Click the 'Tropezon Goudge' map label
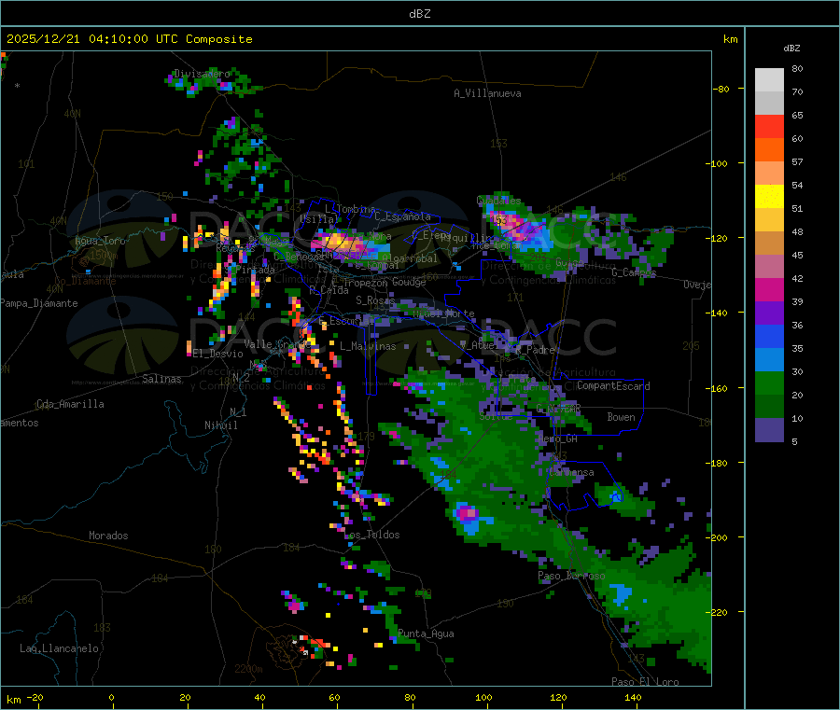 click(385, 282)
